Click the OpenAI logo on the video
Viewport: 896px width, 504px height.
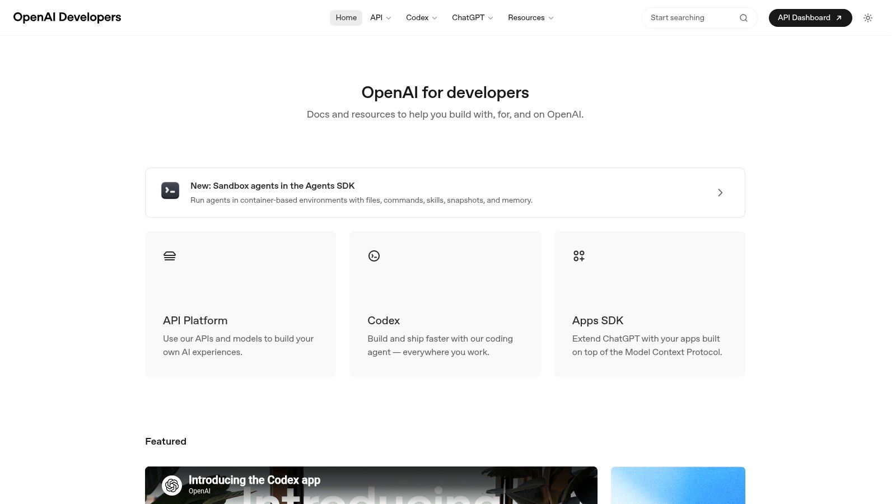tap(172, 485)
